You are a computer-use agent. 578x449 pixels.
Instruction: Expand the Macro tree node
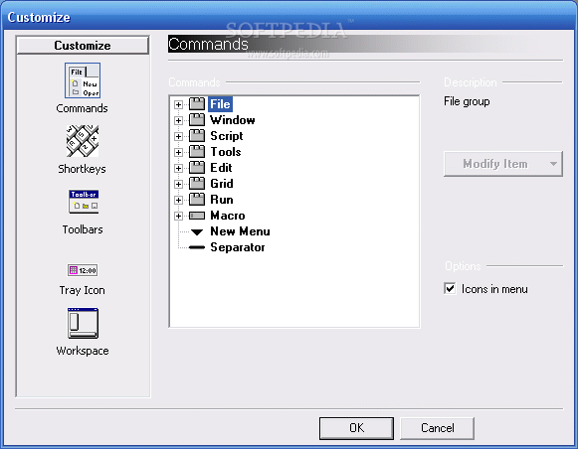pos(178,216)
